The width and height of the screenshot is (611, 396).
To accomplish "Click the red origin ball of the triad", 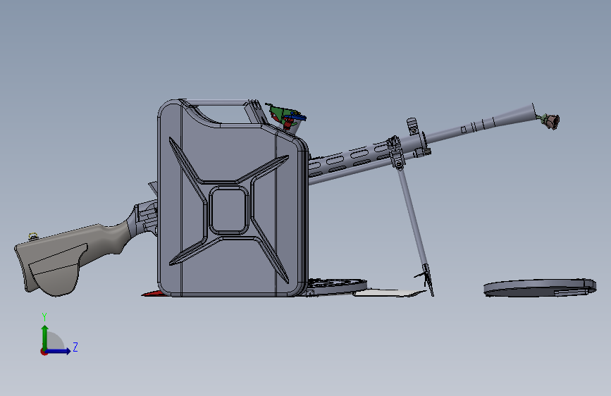I will coord(44,352).
